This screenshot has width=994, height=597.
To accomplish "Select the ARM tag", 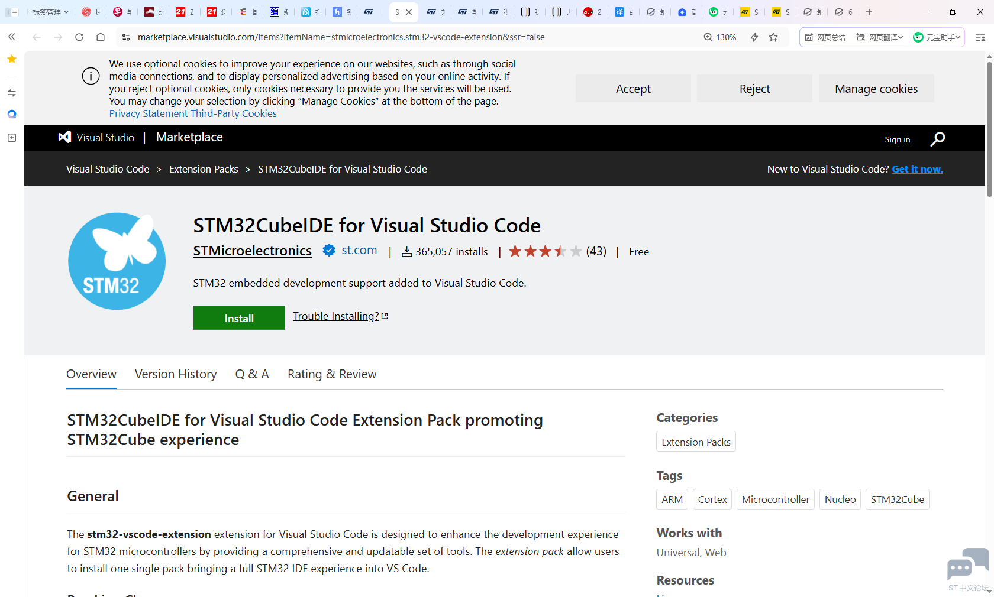I will (x=672, y=499).
